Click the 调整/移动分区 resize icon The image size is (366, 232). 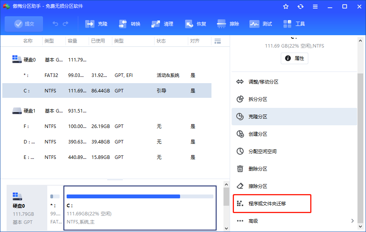coord(241,82)
